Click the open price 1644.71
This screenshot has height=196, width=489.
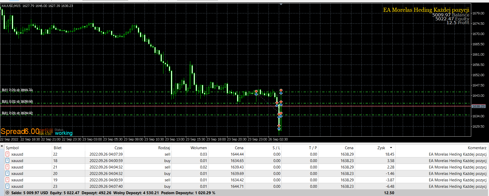tap(237, 186)
